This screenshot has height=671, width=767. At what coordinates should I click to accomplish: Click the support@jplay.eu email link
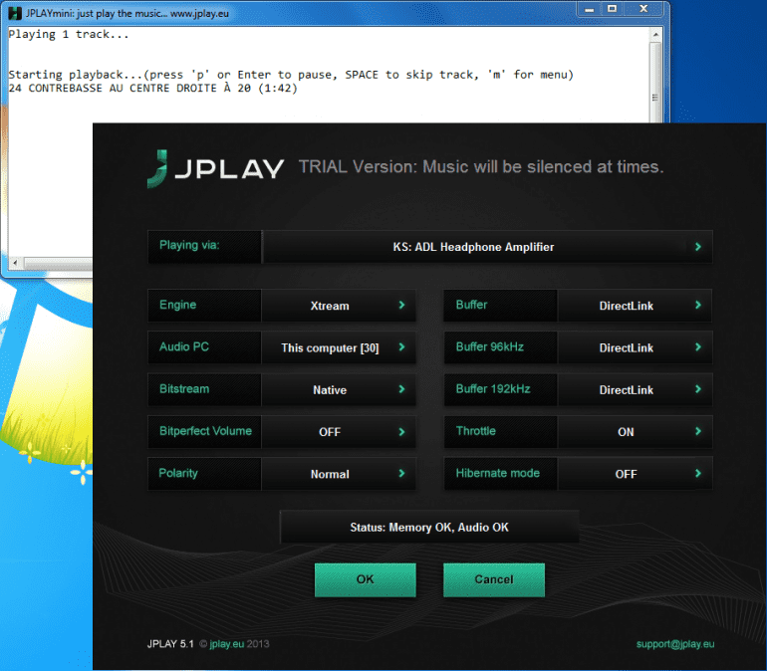[675, 644]
